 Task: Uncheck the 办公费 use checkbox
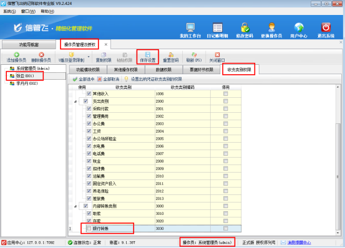[89, 123]
